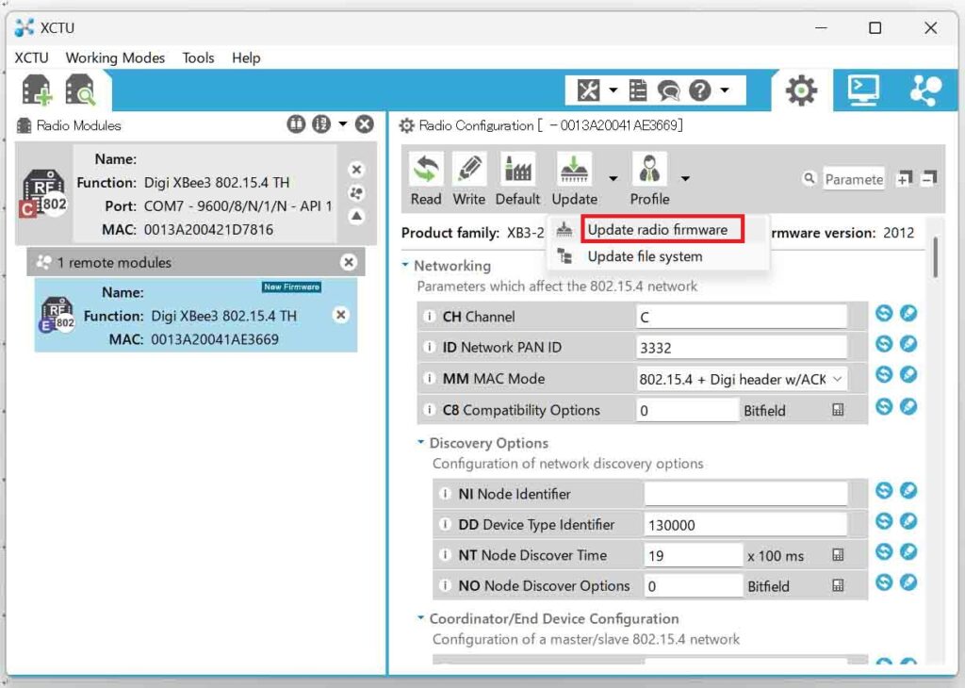The width and height of the screenshot is (965, 688).
Task: Click the NO Node Discover Options field
Action: click(x=693, y=586)
